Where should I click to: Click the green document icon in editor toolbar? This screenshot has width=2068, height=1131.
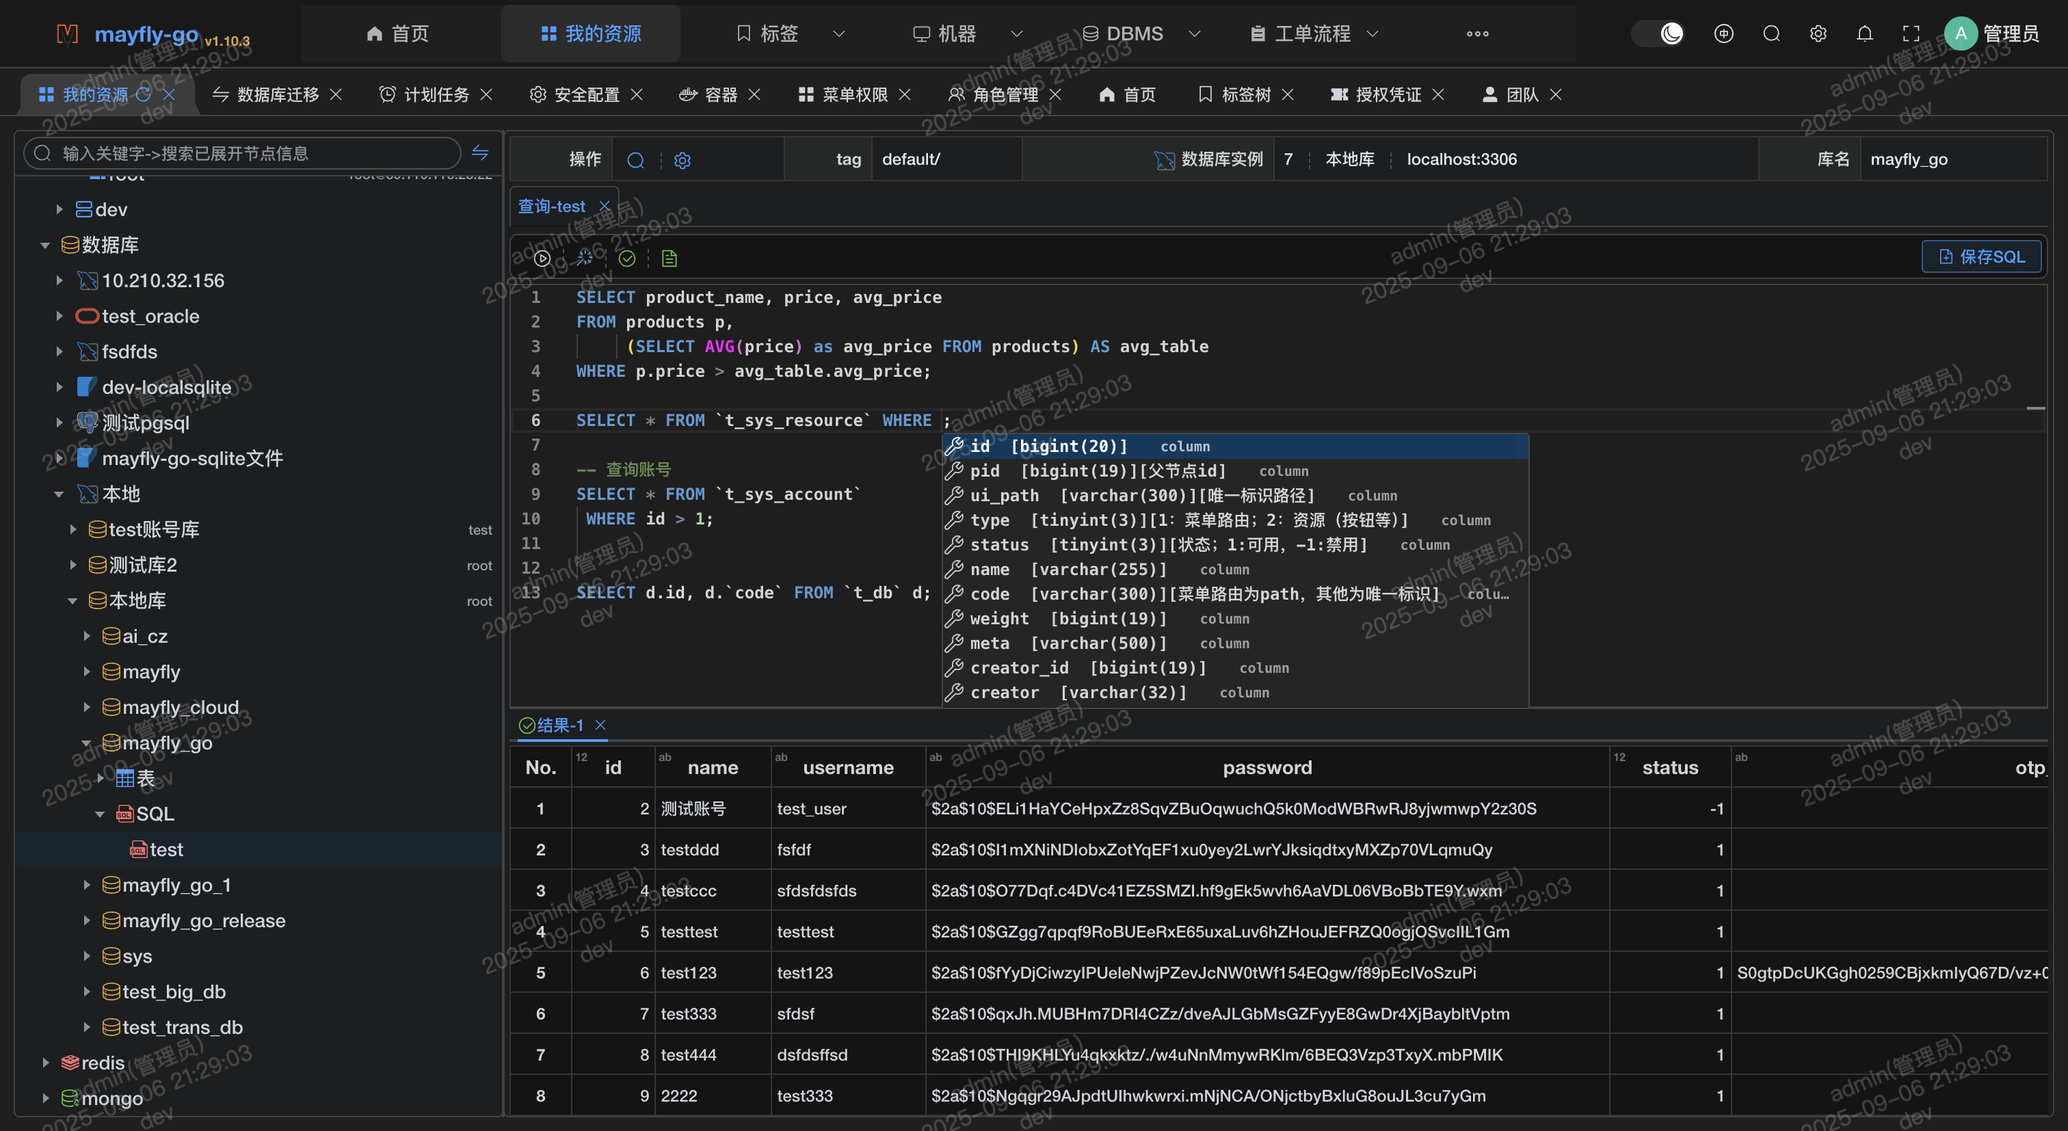click(x=669, y=258)
